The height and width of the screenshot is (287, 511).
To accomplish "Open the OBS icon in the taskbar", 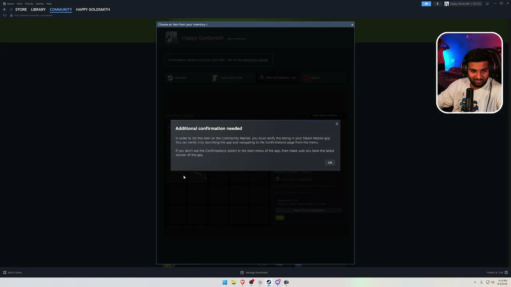I will pos(251,282).
